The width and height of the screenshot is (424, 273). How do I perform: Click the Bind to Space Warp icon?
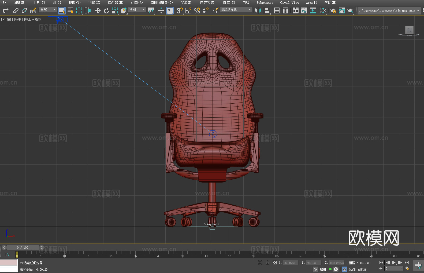[x=33, y=10]
